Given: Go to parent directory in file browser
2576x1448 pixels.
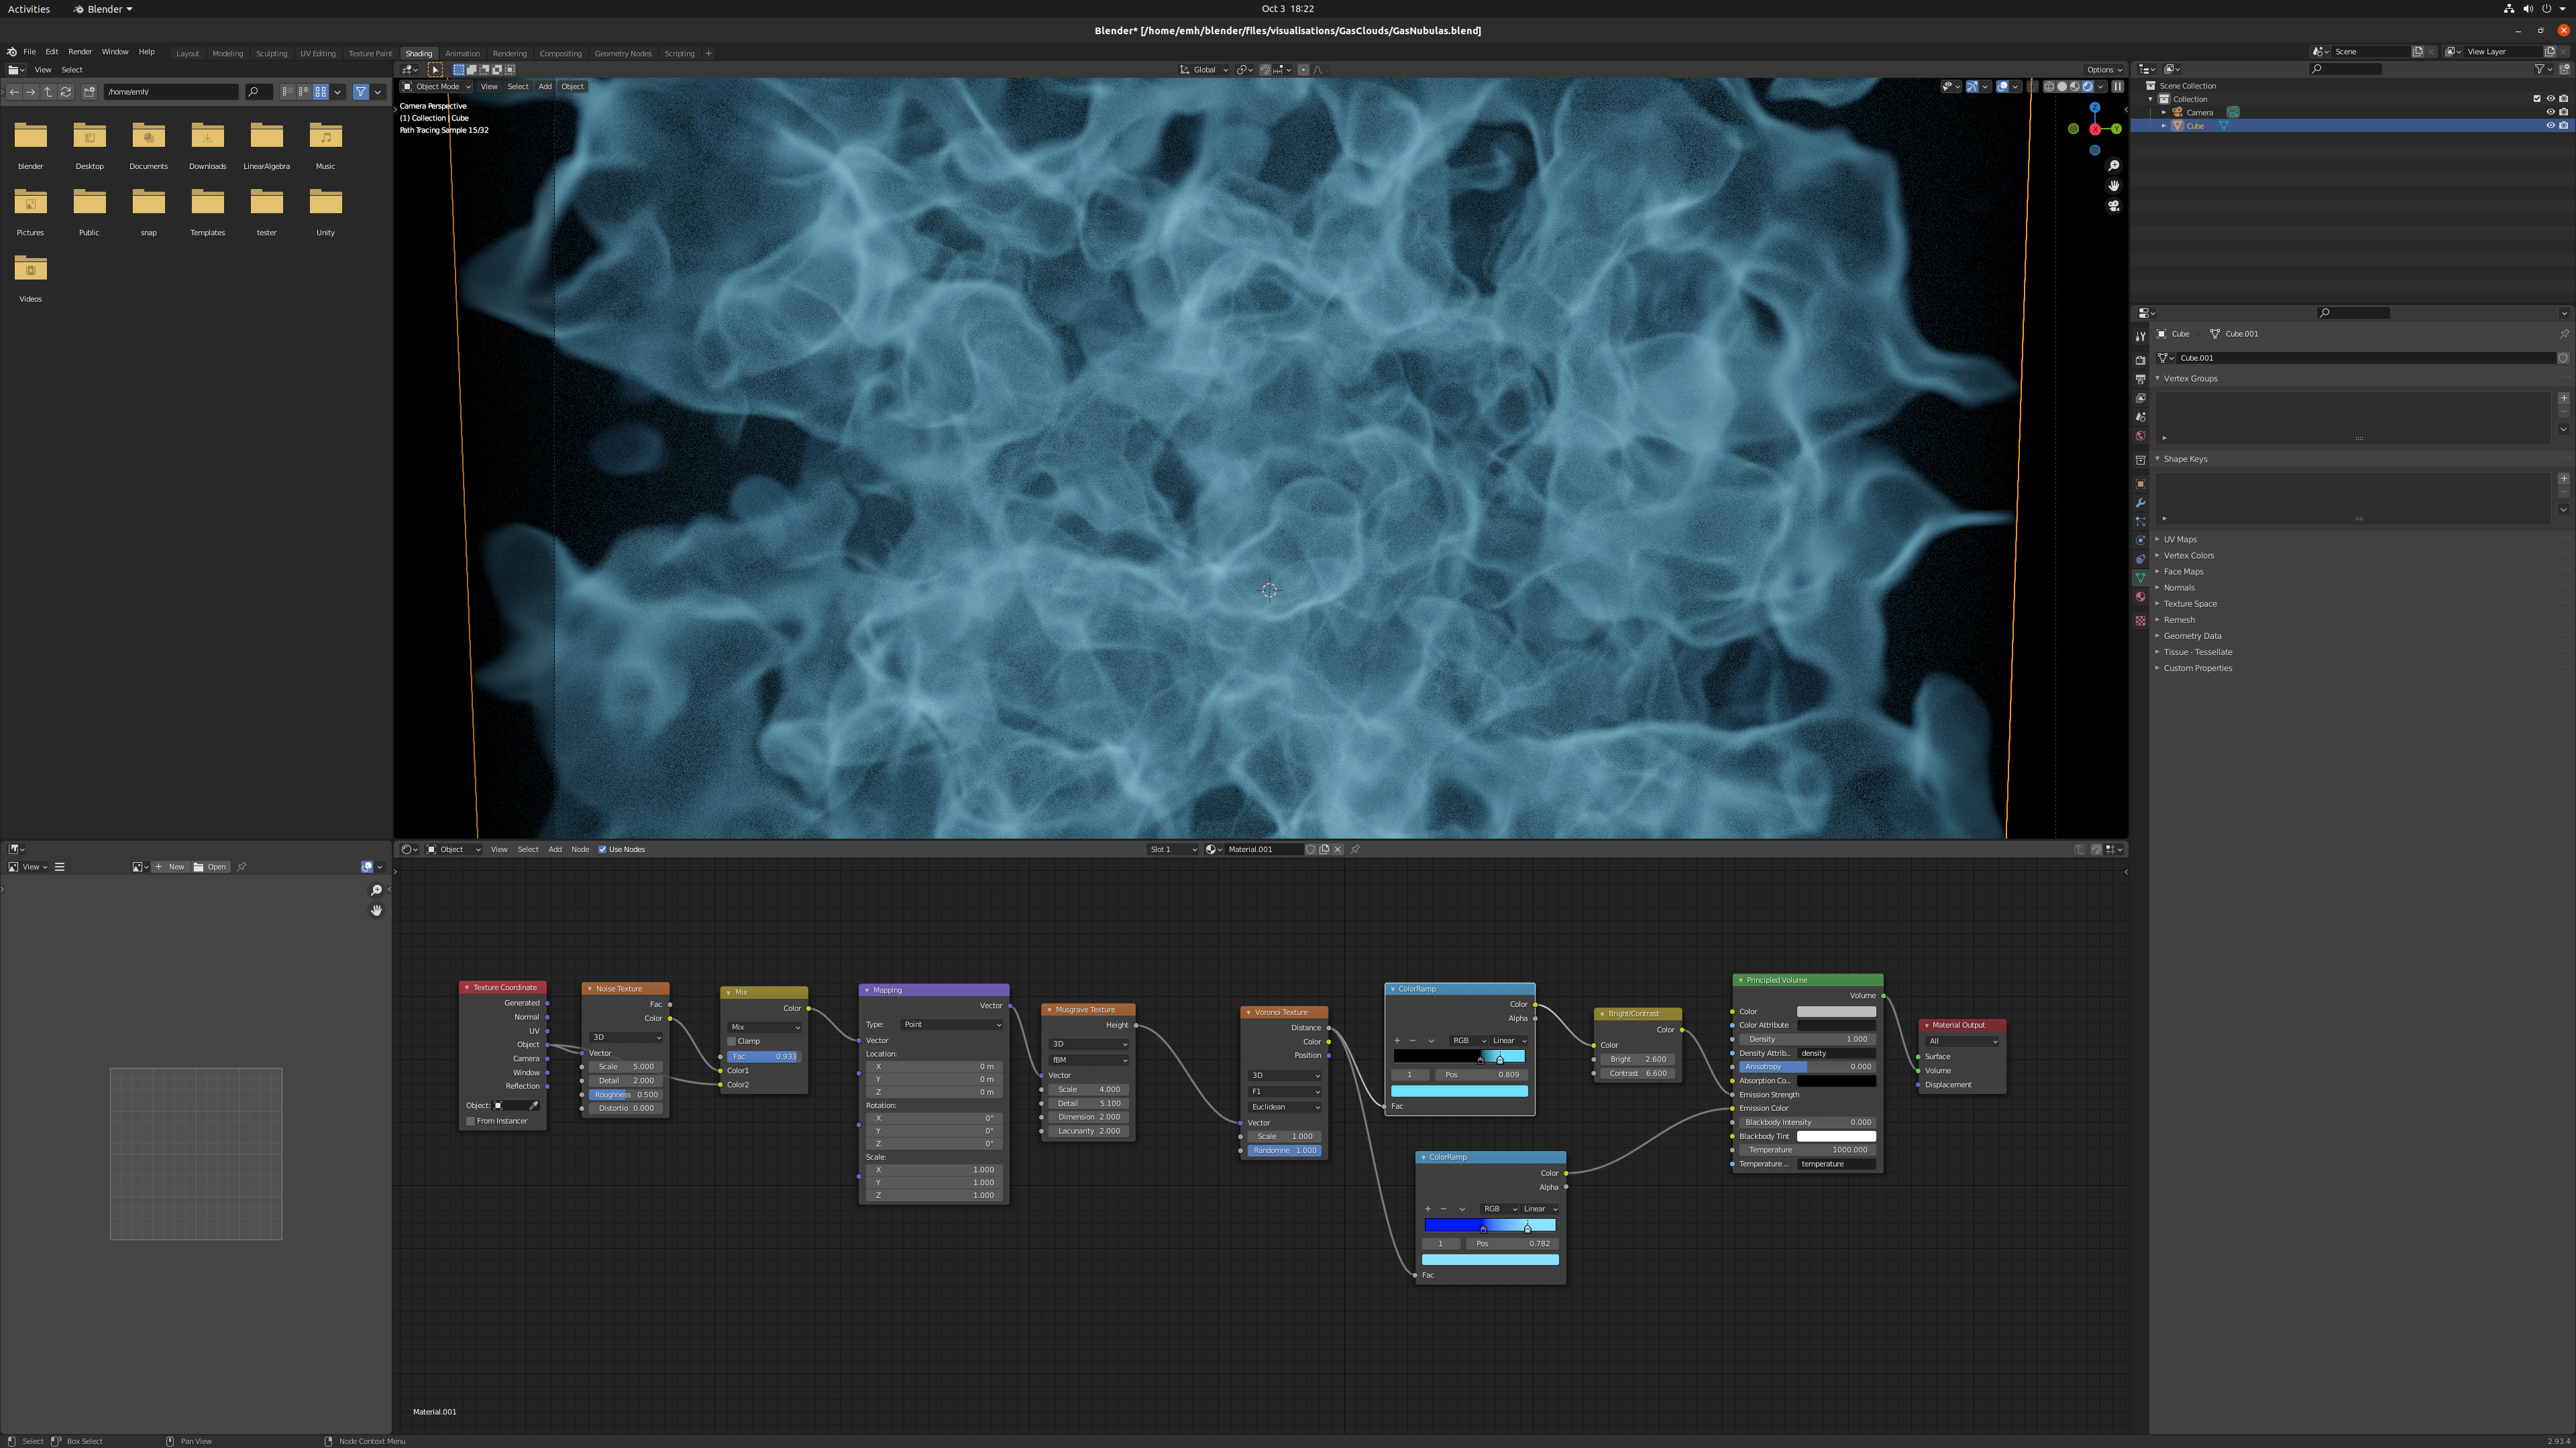Looking at the screenshot, I should 48,92.
